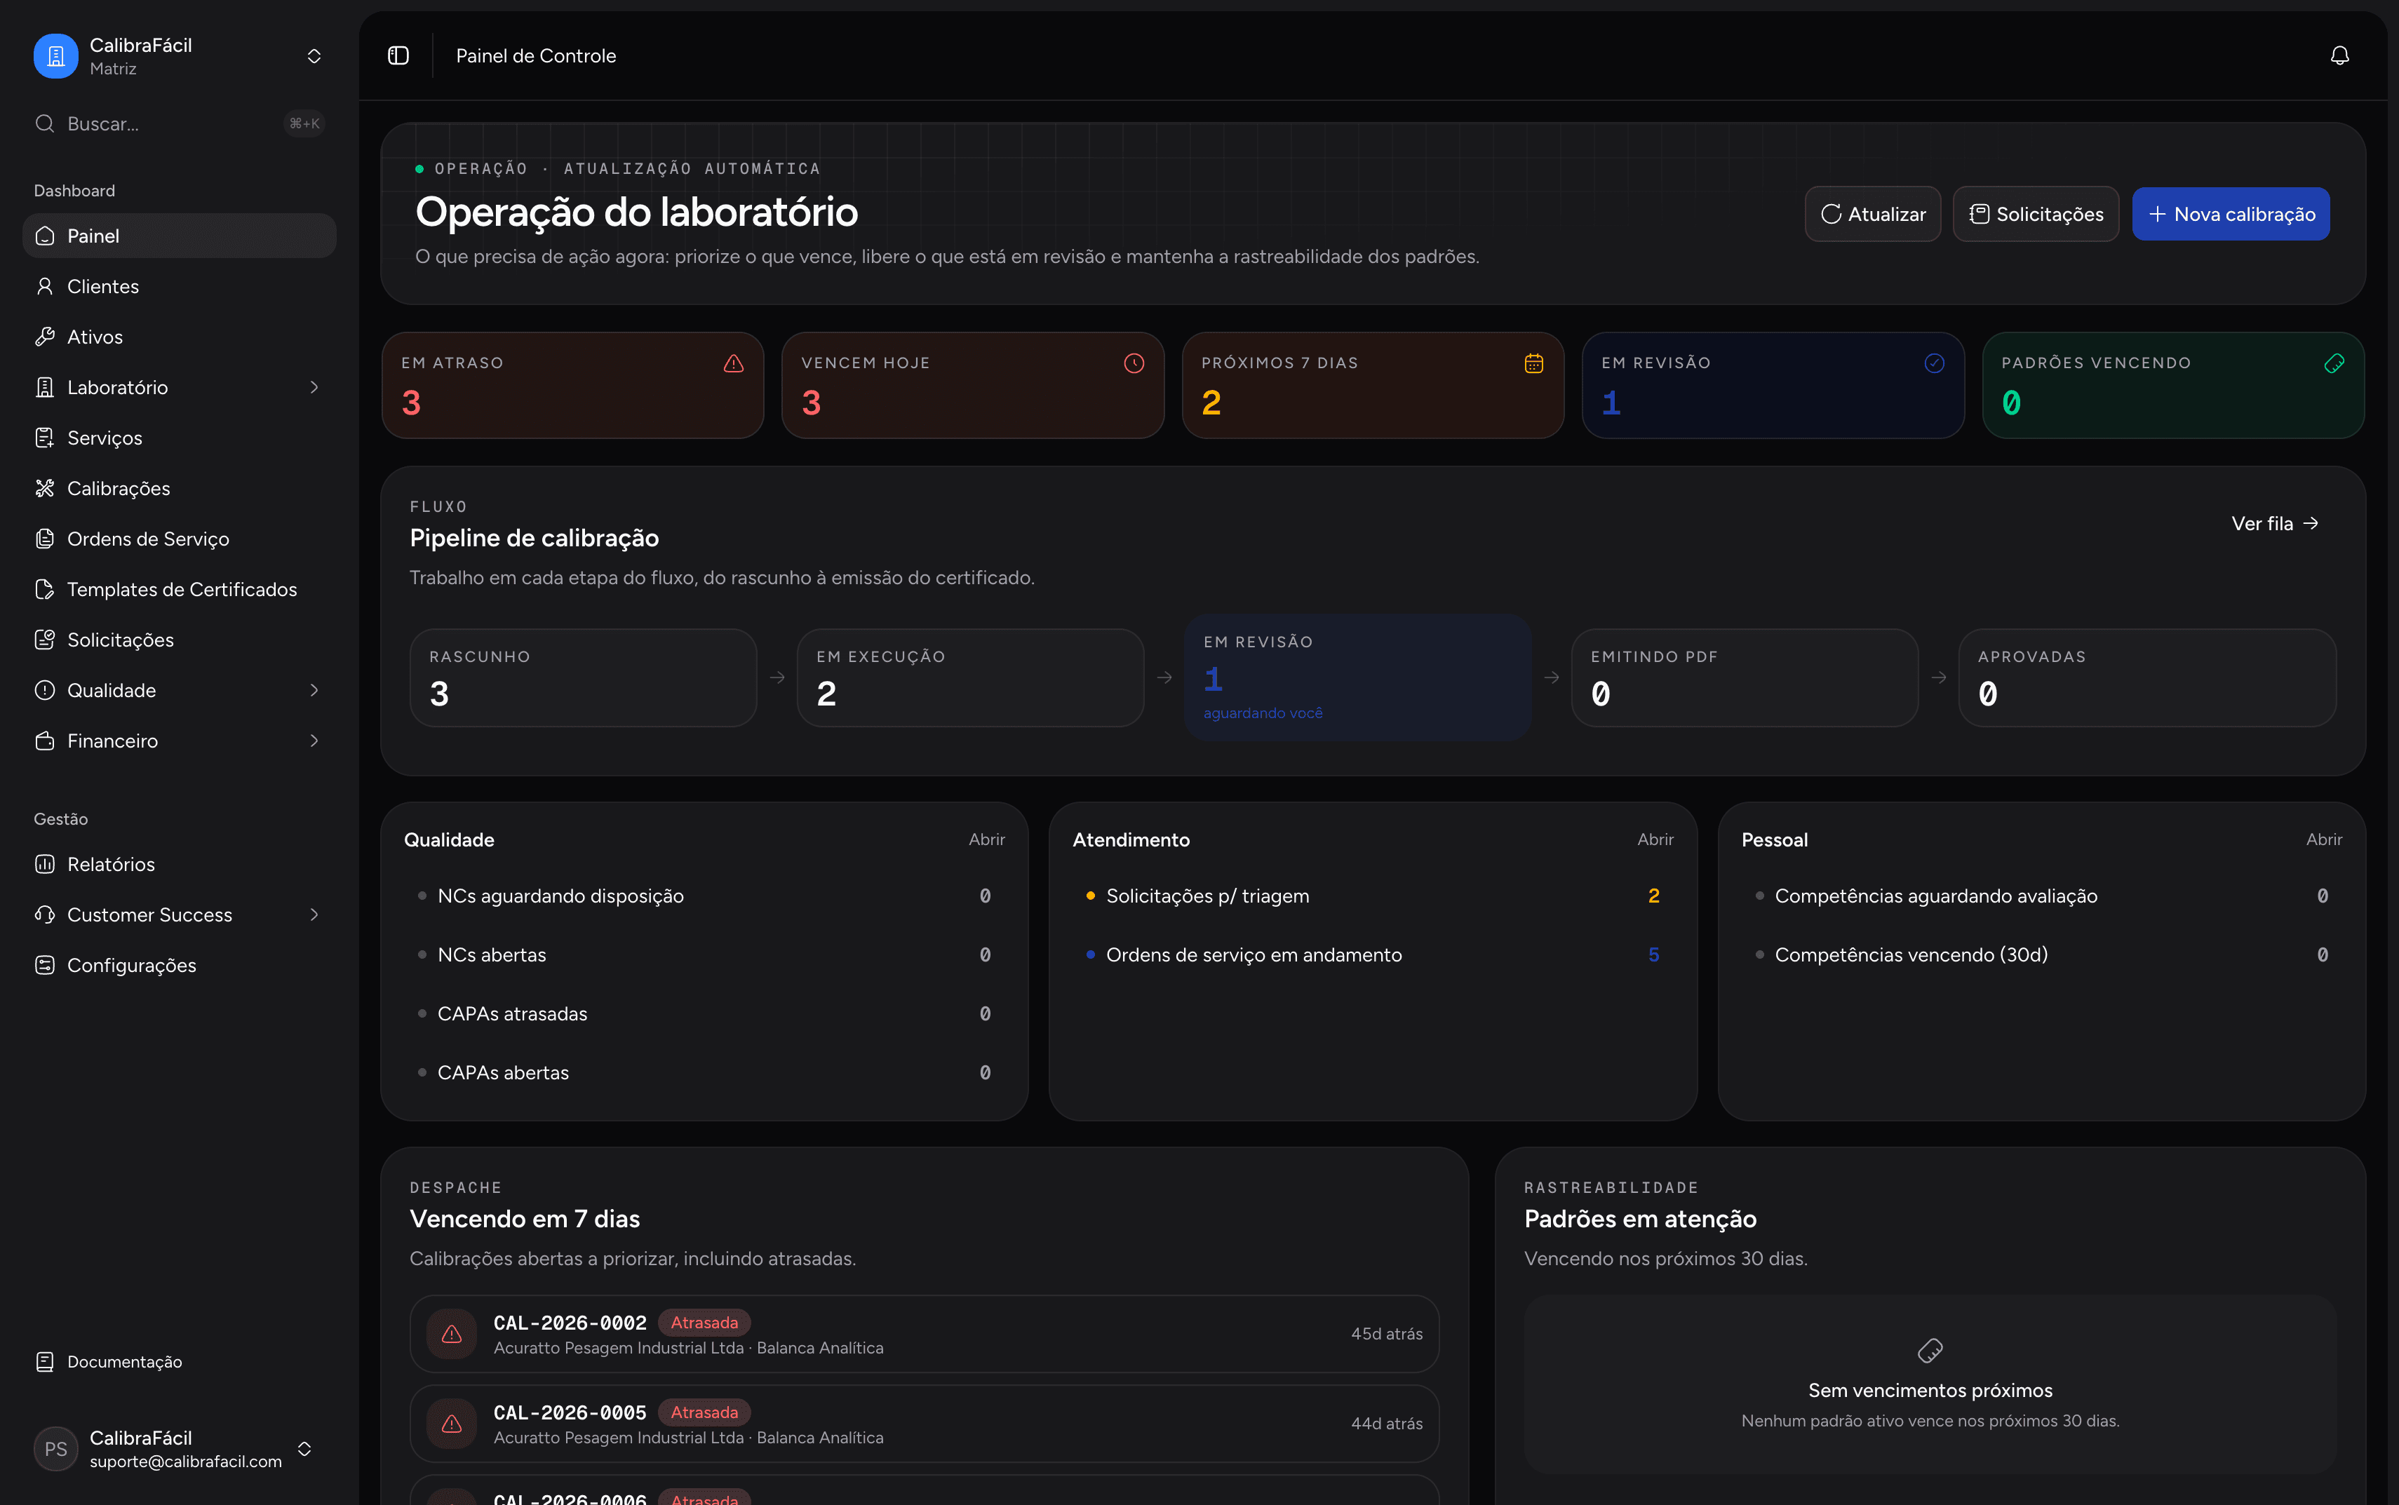Start a Nova calibração
This screenshot has height=1505, width=2399.
pos(2231,214)
